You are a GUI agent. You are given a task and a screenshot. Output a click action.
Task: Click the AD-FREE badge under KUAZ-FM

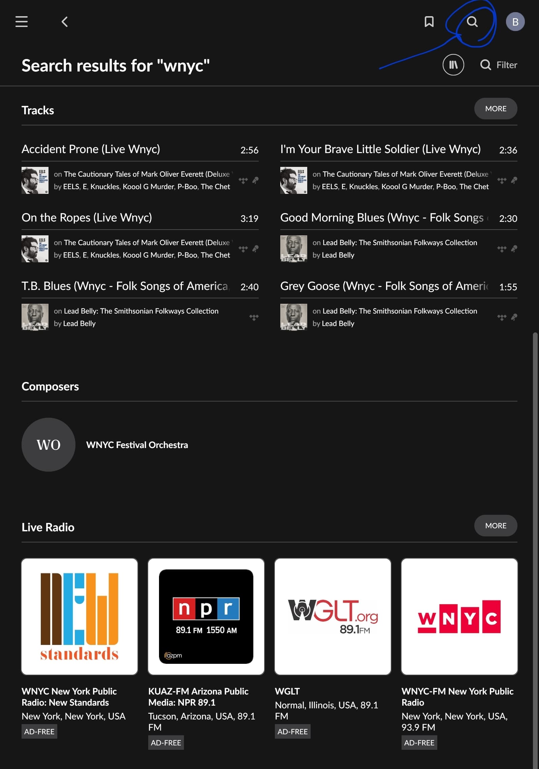click(x=166, y=743)
